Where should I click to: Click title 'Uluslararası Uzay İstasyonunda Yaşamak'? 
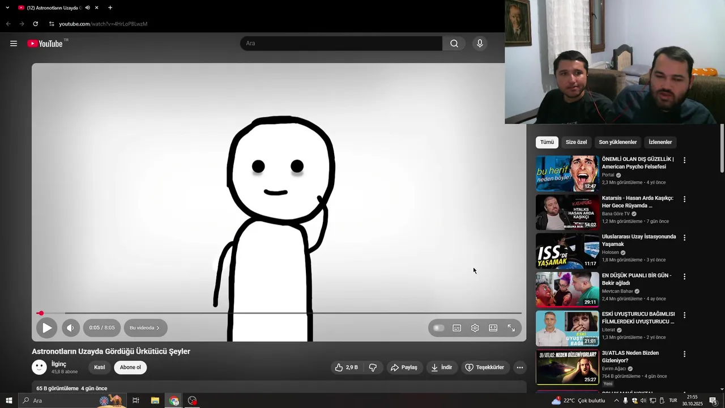point(639,240)
